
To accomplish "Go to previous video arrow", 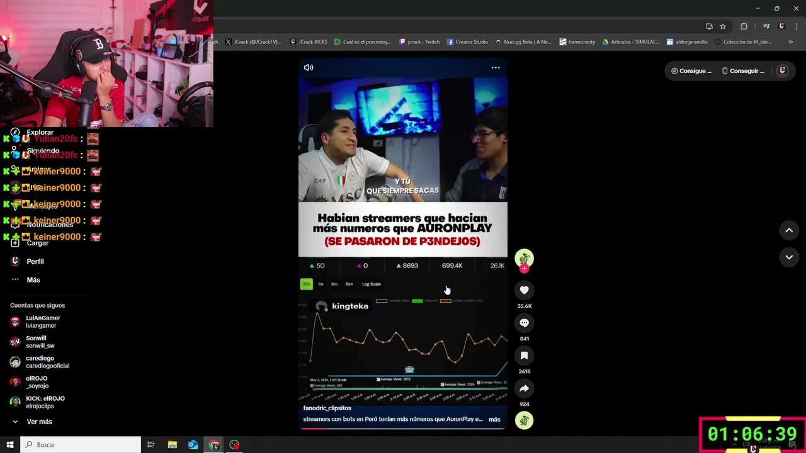I will (x=789, y=230).
